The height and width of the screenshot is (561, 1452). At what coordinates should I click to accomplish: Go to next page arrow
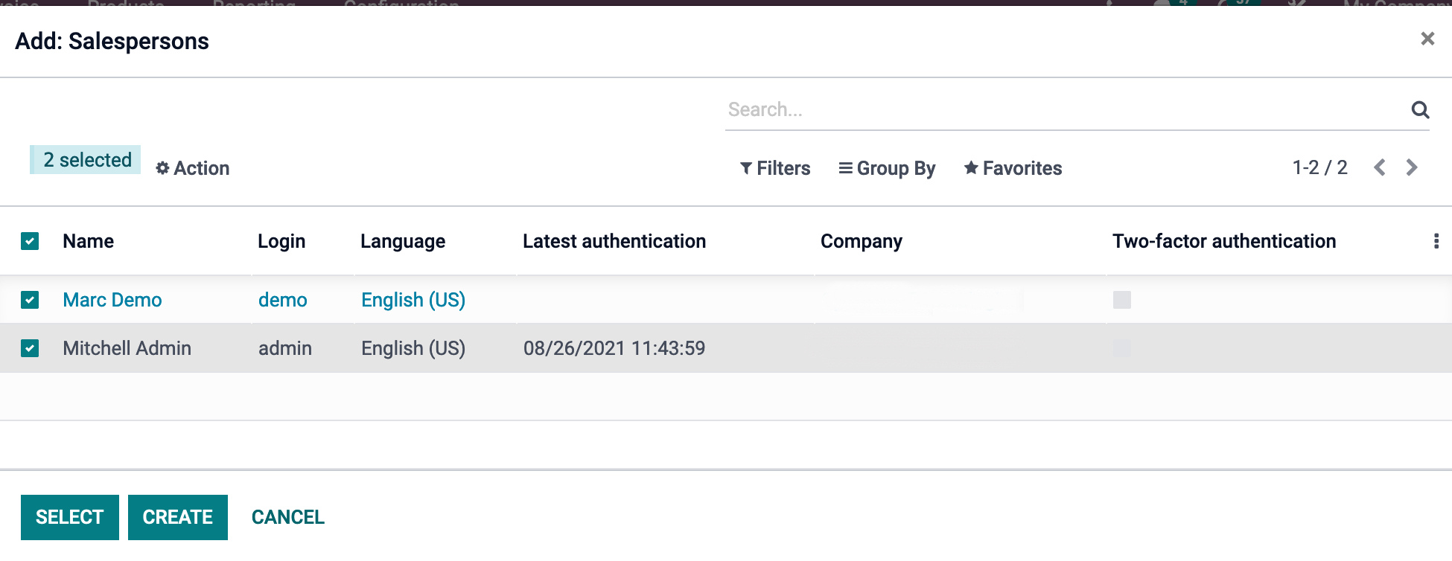tap(1411, 167)
